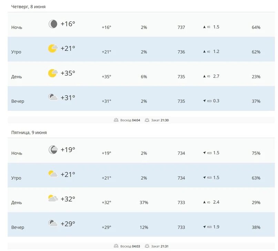Click sunrise icon beside Восход 04:03

pyautogui.click(x=116, y=246)
